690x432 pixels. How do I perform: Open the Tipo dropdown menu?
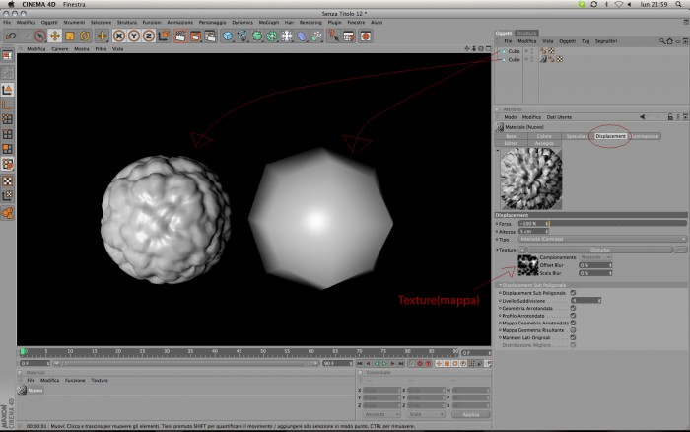pos(602,239)
